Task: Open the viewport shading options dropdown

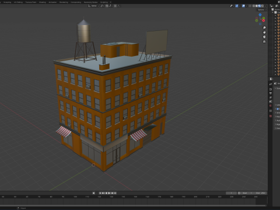Action: [x=265, y=6]
